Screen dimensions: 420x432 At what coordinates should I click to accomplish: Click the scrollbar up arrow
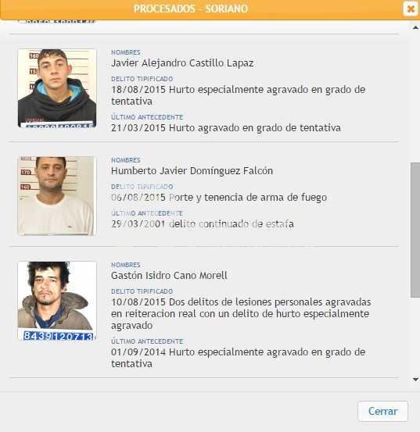(x=415, y=27)
